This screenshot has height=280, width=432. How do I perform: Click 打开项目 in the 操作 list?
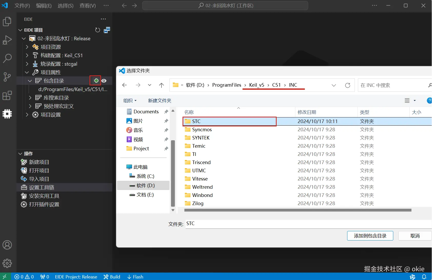click(39, 171)
